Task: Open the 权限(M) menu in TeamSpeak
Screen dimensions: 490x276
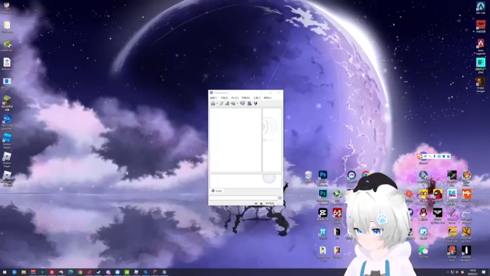Action: tap(246, 98)
